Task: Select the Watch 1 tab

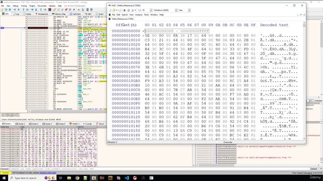Action: point(74,124)
